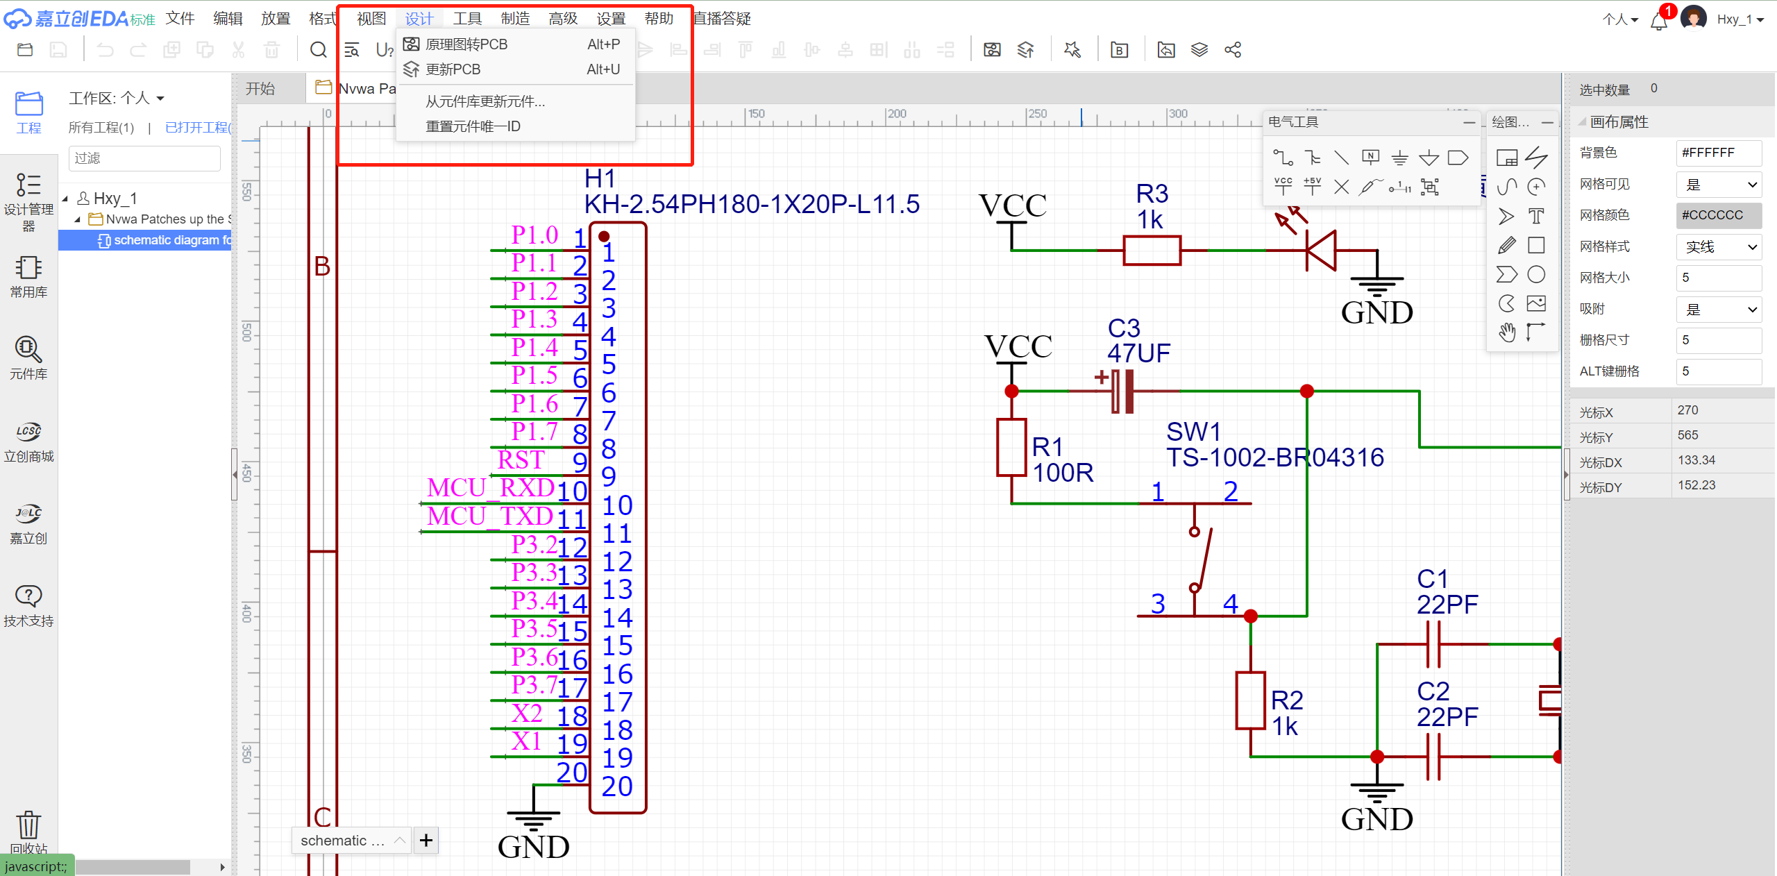Click 从元件库更新元件 menu entry
Screen dimensions: 1777x876
pyautogui.click(x=485, y=101)
